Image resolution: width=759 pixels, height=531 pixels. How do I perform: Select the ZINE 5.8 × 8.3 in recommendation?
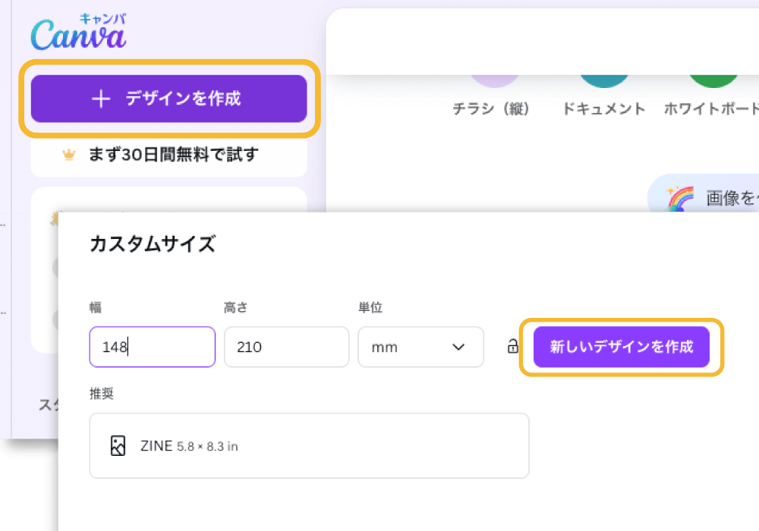click(309, 446)
